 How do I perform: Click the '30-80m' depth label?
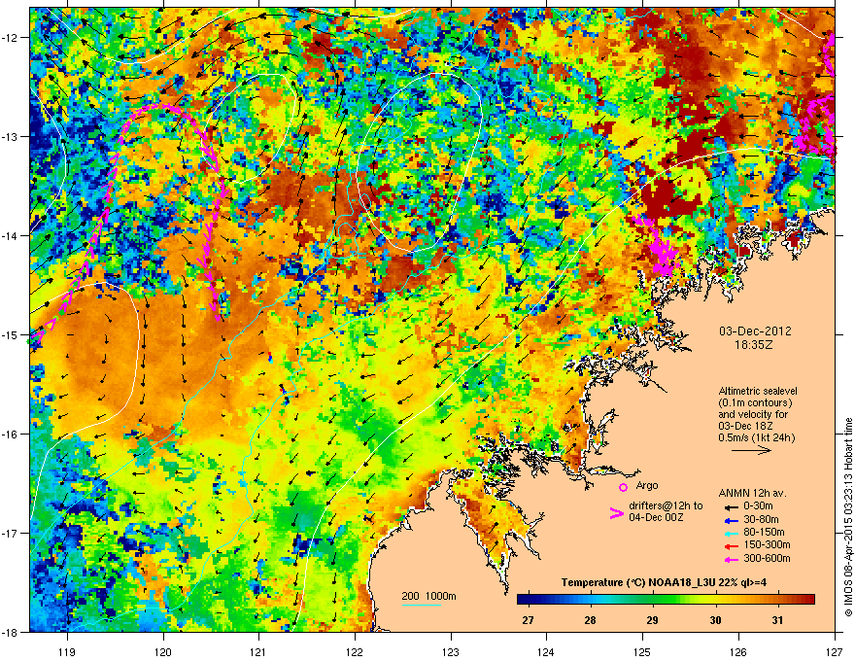(761, 520)
